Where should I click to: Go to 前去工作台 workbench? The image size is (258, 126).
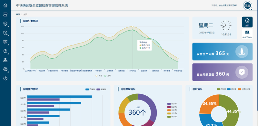[247, 34]
